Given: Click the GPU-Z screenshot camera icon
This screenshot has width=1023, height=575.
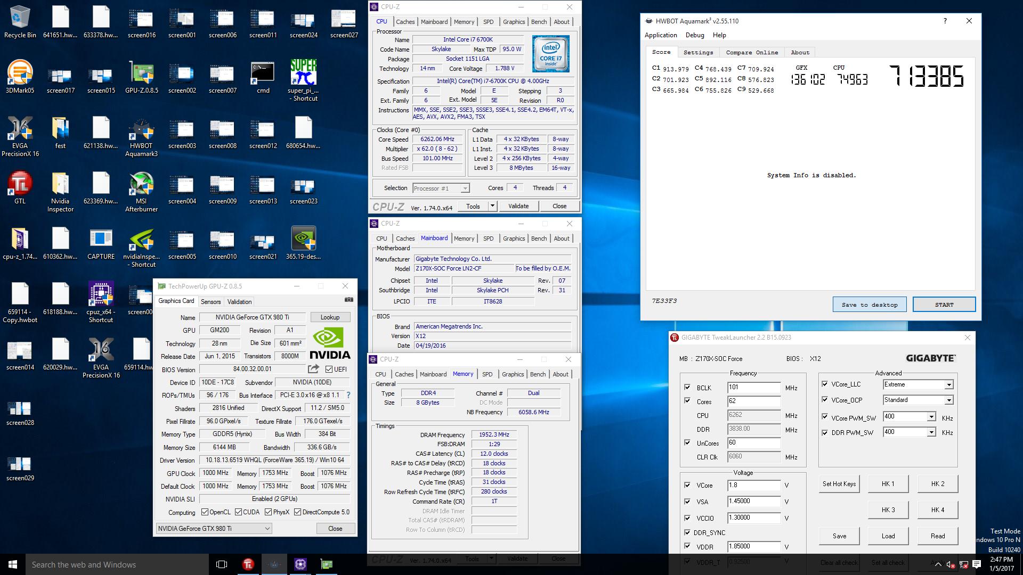Looking at the screenshot, I should [348, 300].
